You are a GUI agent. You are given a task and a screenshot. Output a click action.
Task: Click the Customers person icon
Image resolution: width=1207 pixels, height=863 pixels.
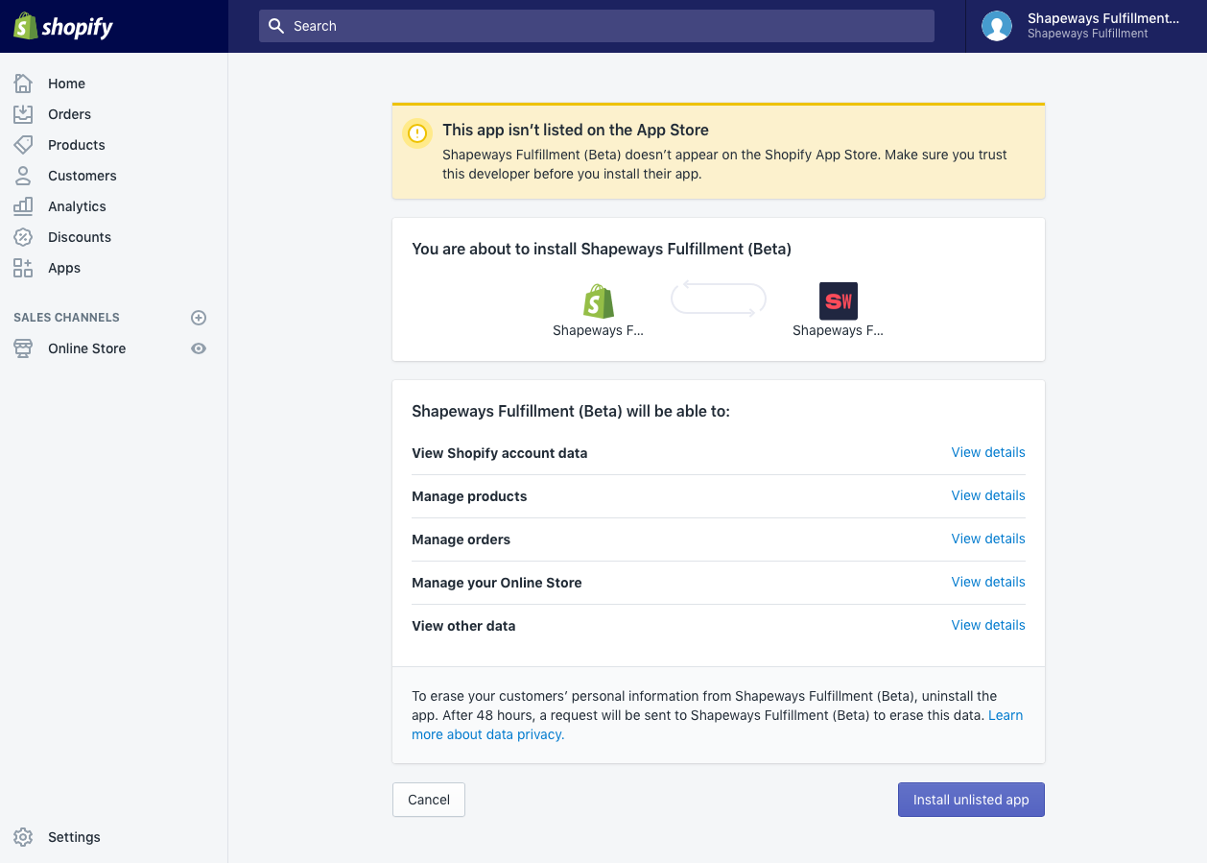tap(23, 176)
